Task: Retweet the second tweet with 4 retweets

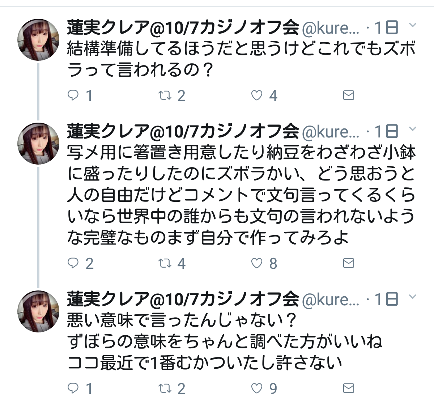Action: click(165, 263)
